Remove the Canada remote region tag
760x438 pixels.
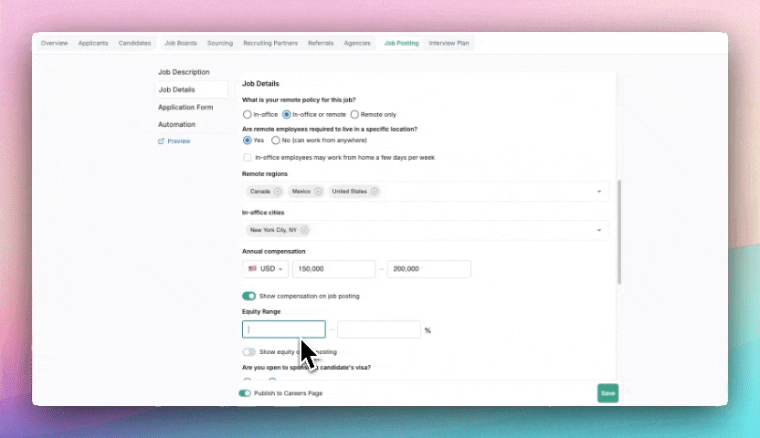click(278, 192)
